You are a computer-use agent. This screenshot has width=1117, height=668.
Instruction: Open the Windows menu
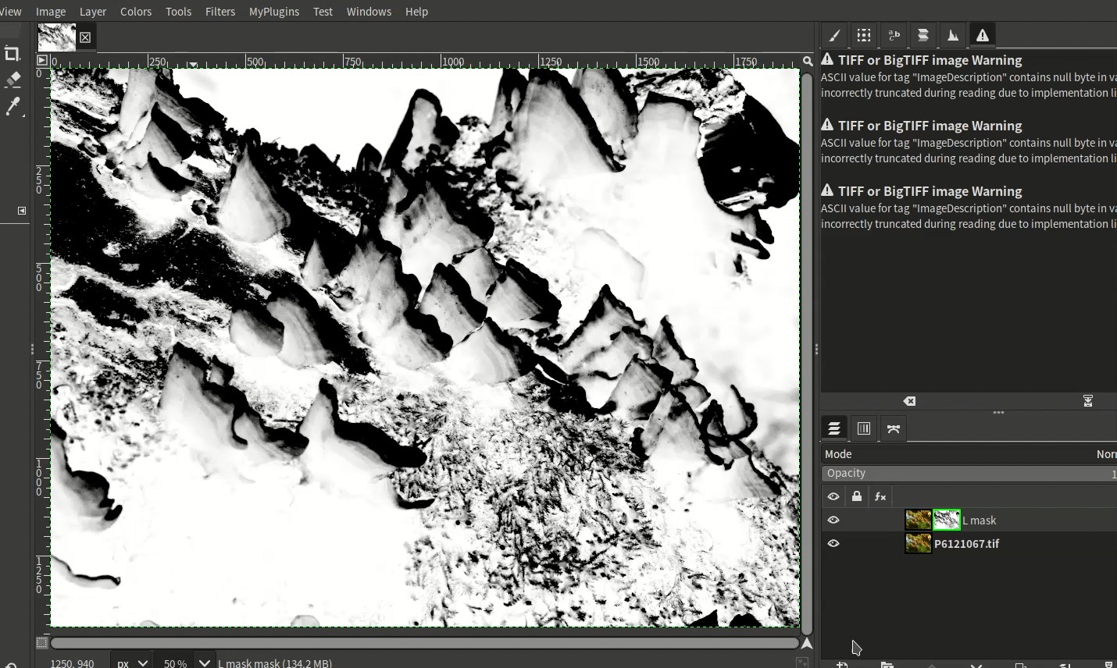(369, 12)
